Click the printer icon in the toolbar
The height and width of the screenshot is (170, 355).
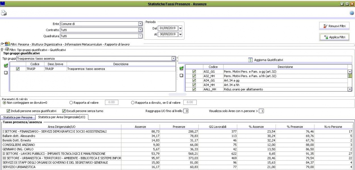click(4, 13)
